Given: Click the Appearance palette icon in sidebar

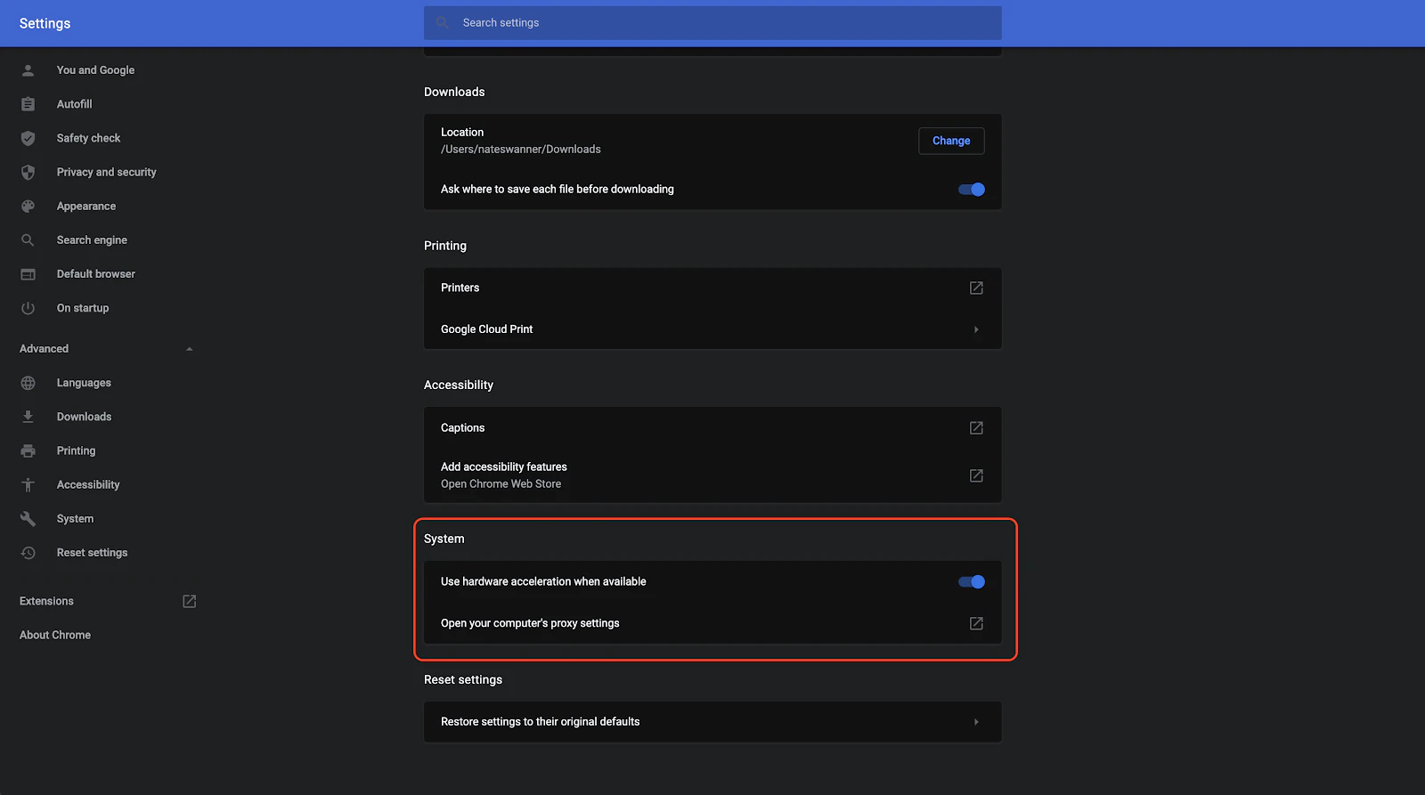Looking at the screenshot, I should pyautogui.click(x=28, y=206).
